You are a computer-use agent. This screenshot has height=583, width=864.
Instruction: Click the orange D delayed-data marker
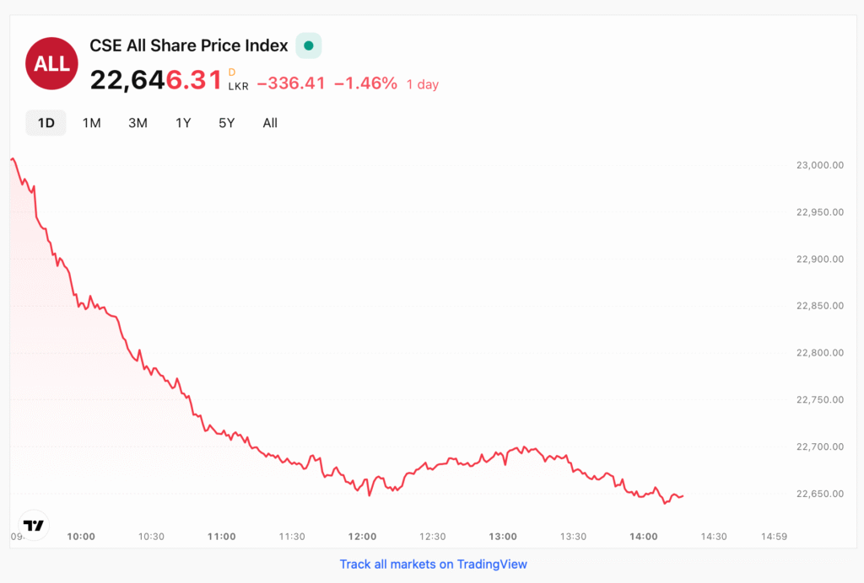232,72
